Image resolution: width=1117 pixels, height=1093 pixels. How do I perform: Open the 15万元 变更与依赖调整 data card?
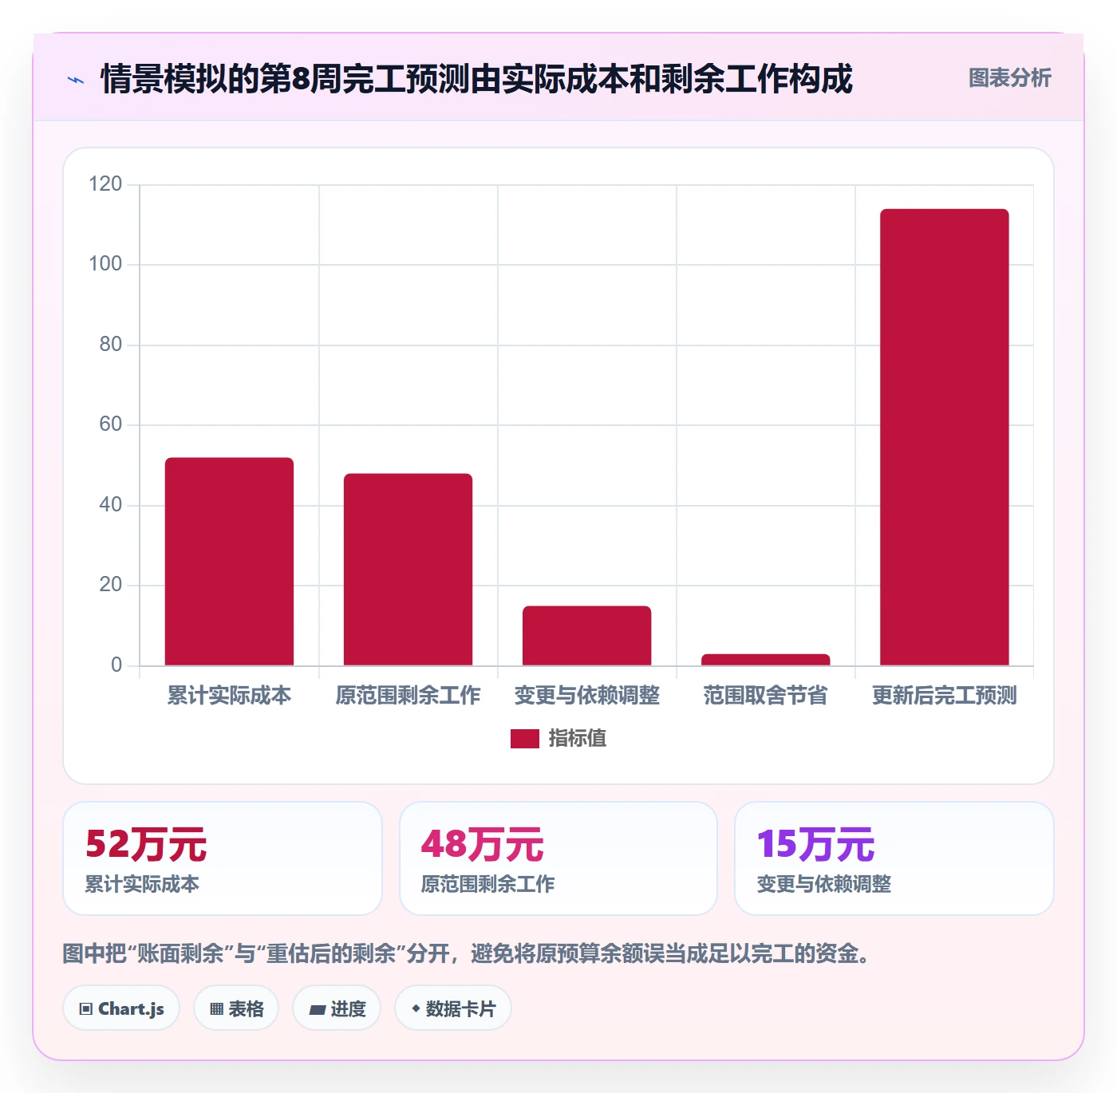click(x=894, y=858)
